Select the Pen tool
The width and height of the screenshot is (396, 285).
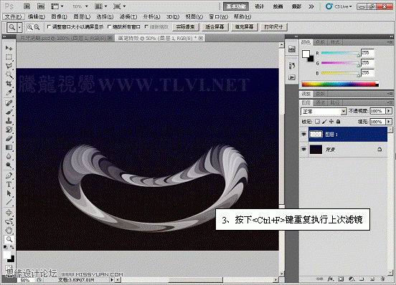[9, 175]
